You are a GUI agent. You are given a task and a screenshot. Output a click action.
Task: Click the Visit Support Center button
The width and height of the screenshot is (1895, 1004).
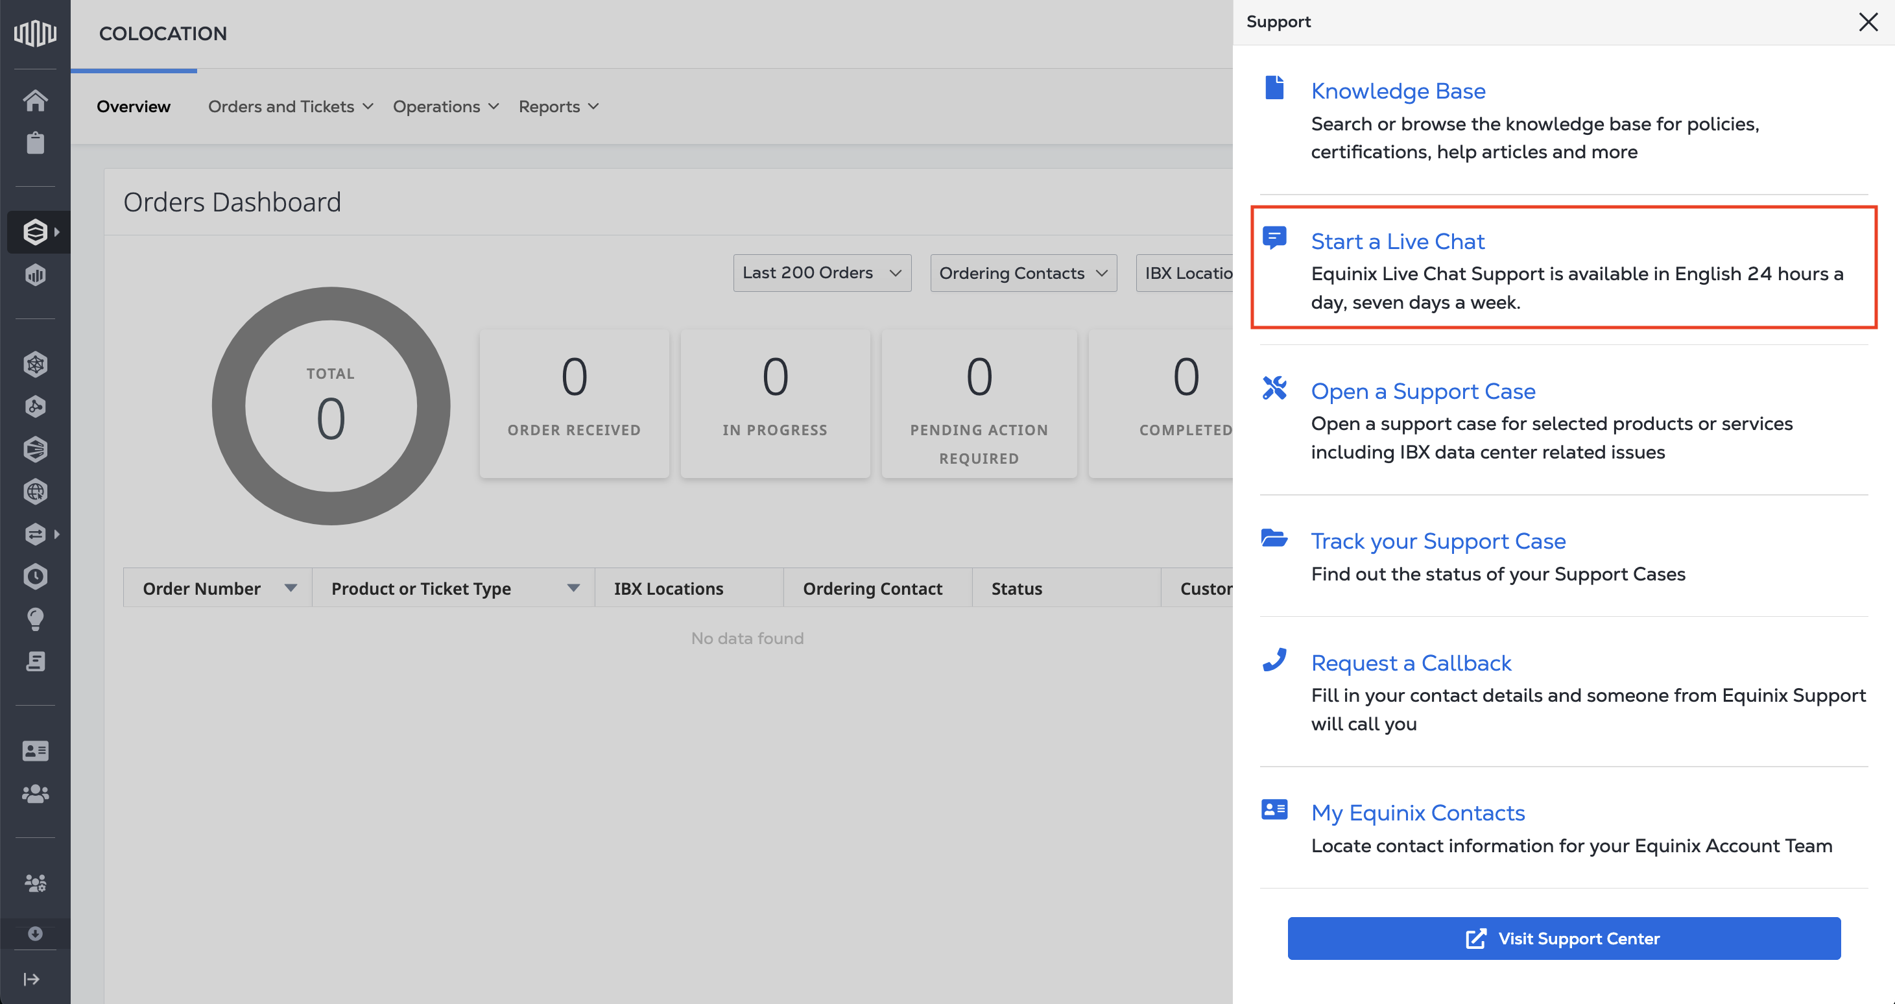(x=1564, y=938)
